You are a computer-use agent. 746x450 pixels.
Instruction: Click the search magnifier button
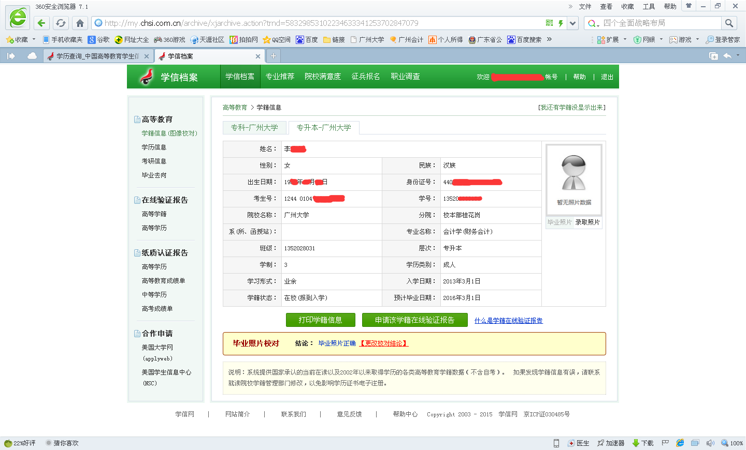tap(729, 23)
